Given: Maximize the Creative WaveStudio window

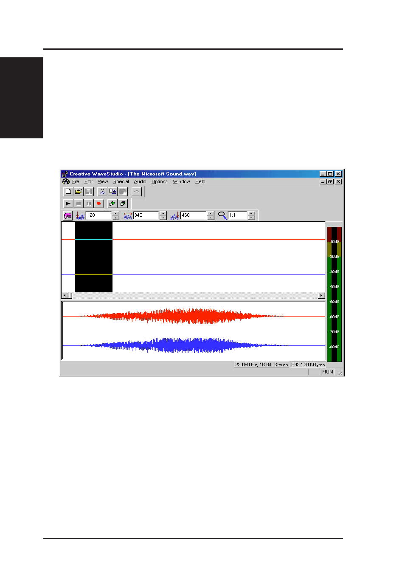Looking at the screenshot, I should click(330, 174).
